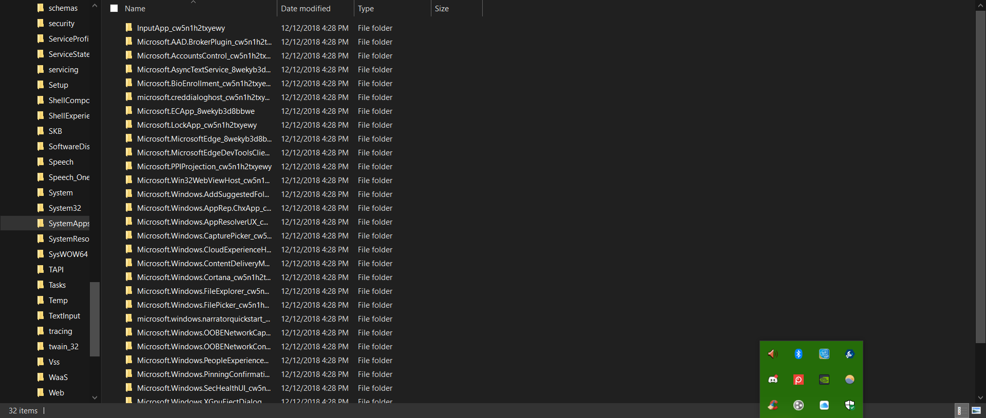The image size is (986, 418).
Task: Click the SysWOW64 folder icon in the tree
Action: 41,254
